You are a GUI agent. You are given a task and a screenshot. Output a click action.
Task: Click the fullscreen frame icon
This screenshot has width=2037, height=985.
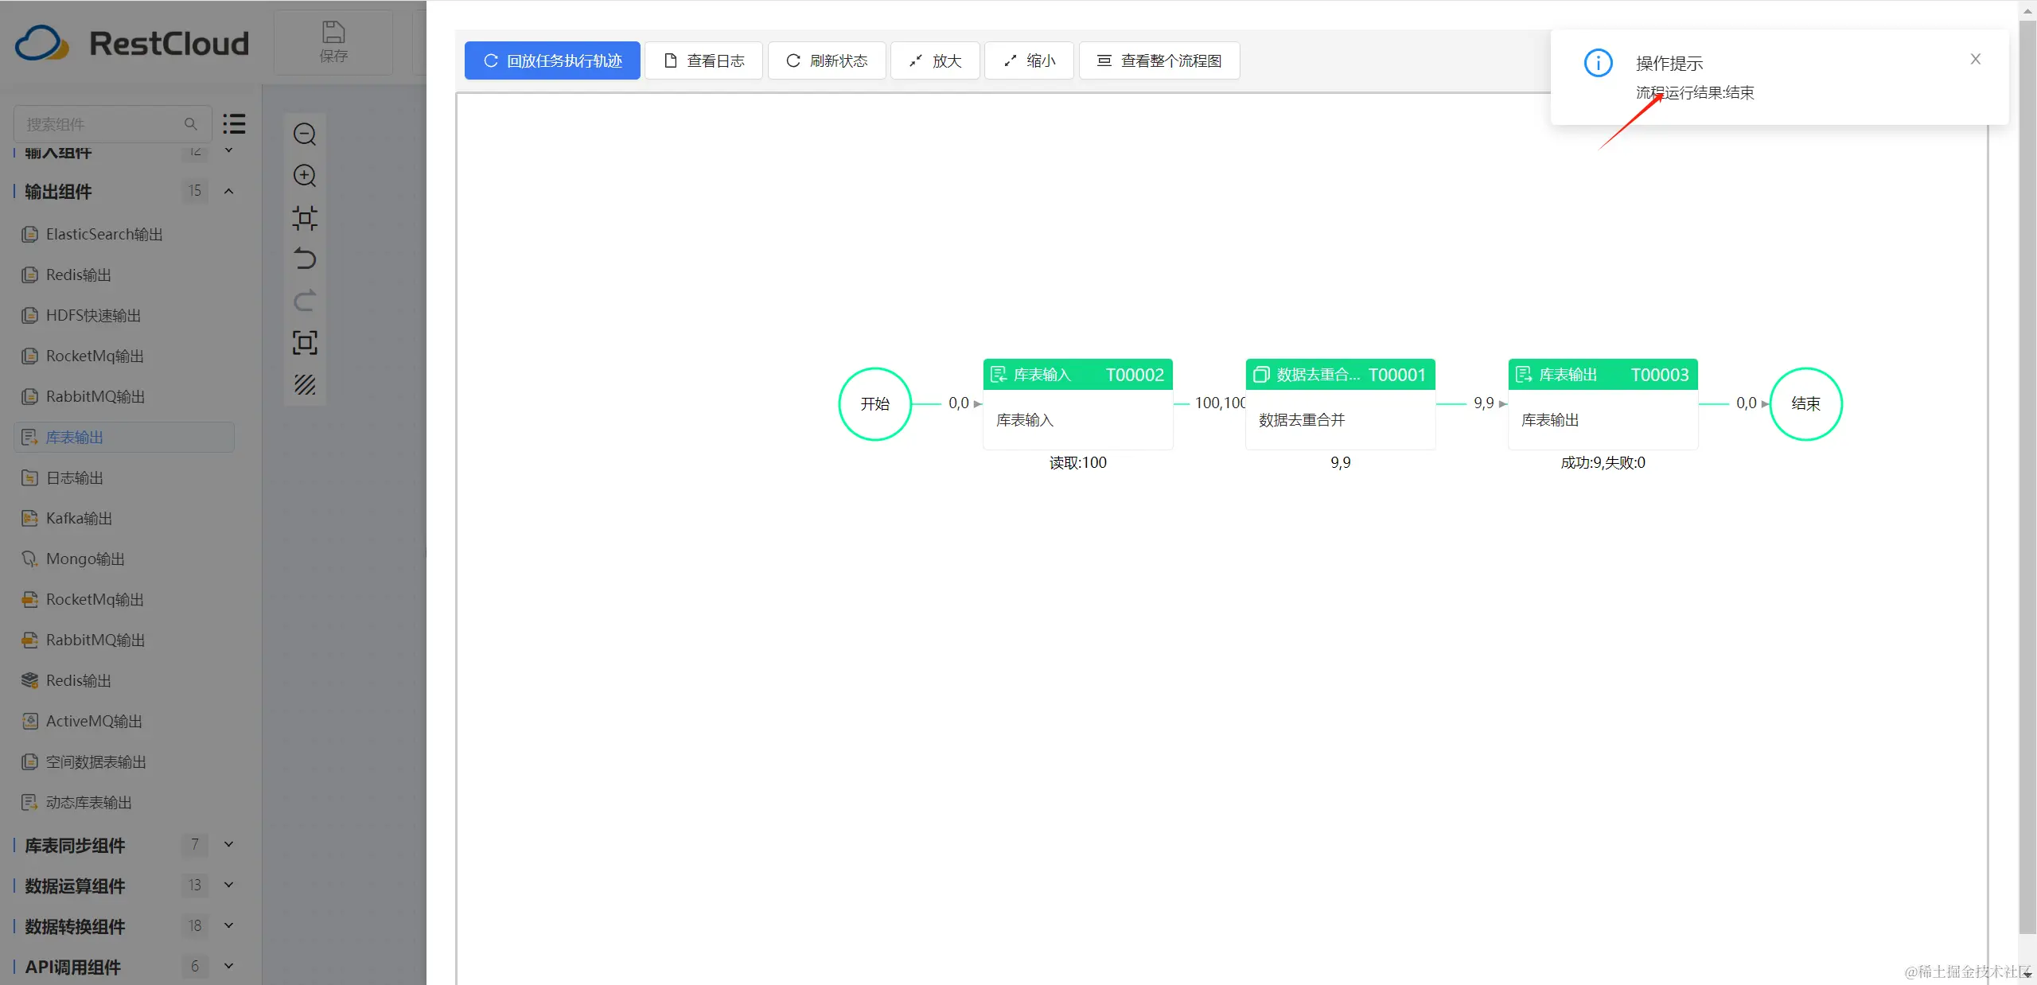pos(305,343)
